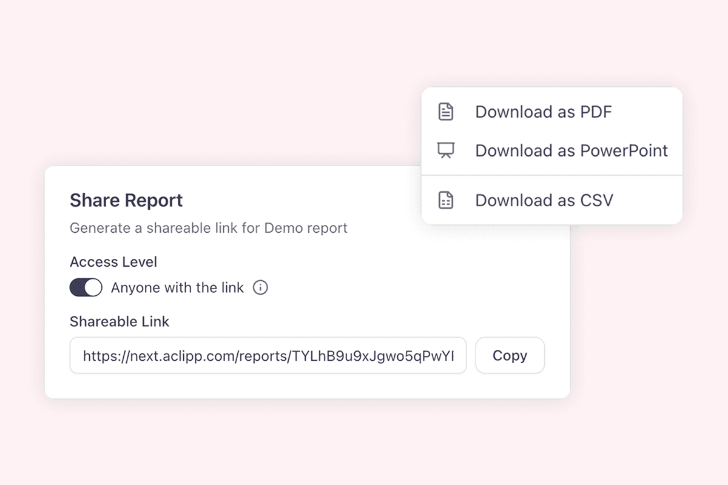Click the document icon next to Download as PDF
The width and height of the screenshot is (728, 485).
pos(445,112)
